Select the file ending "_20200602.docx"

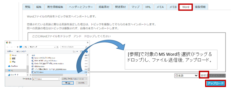click(x=49, y=69)
